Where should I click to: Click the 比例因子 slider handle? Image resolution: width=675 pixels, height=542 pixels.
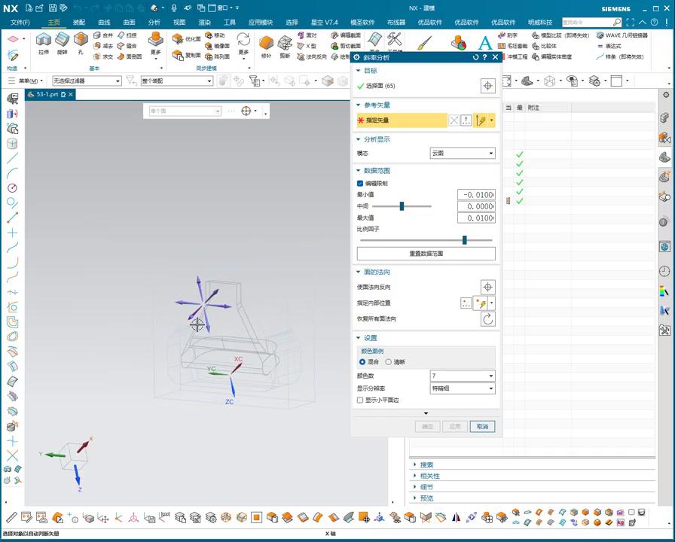coord(465,240)
